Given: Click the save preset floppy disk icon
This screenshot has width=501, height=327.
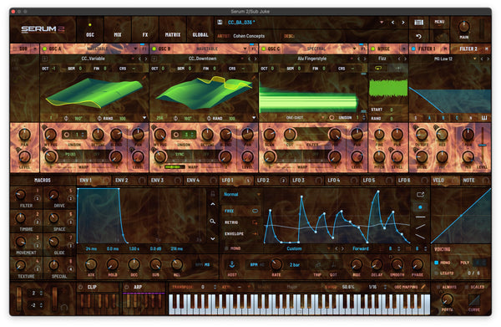Looking at the screenshot, I should (x=220, y=22).
